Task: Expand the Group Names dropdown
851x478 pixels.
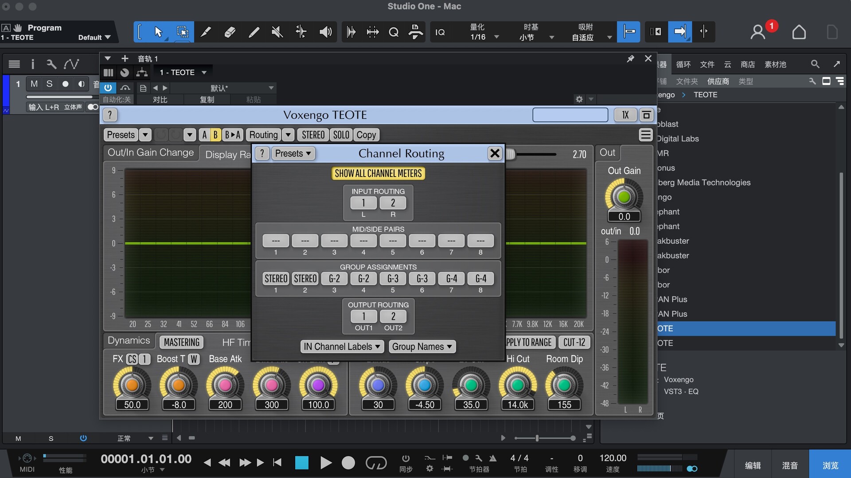Action: click(422, 347)
